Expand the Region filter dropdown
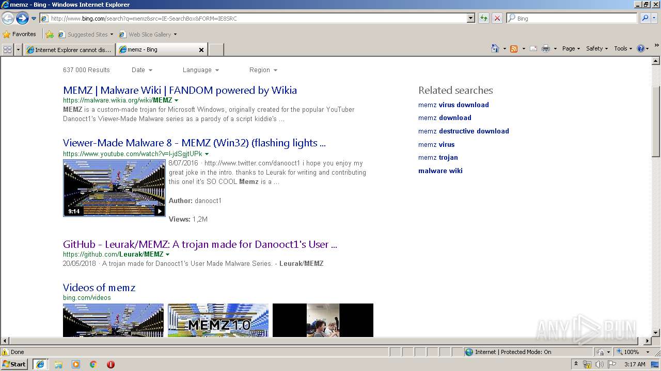 [263, 70]
